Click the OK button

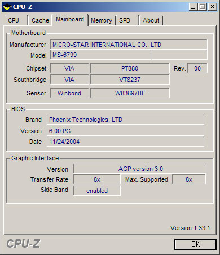pyautogui.click(x=195, y=244)
